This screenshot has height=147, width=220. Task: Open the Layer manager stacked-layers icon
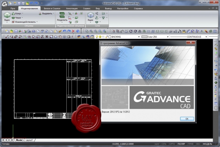click(x=79, y=37)
